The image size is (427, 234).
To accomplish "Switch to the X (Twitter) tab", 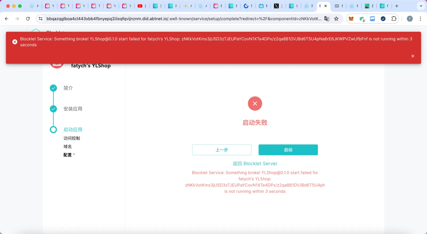I will click(x=279, y=6).
